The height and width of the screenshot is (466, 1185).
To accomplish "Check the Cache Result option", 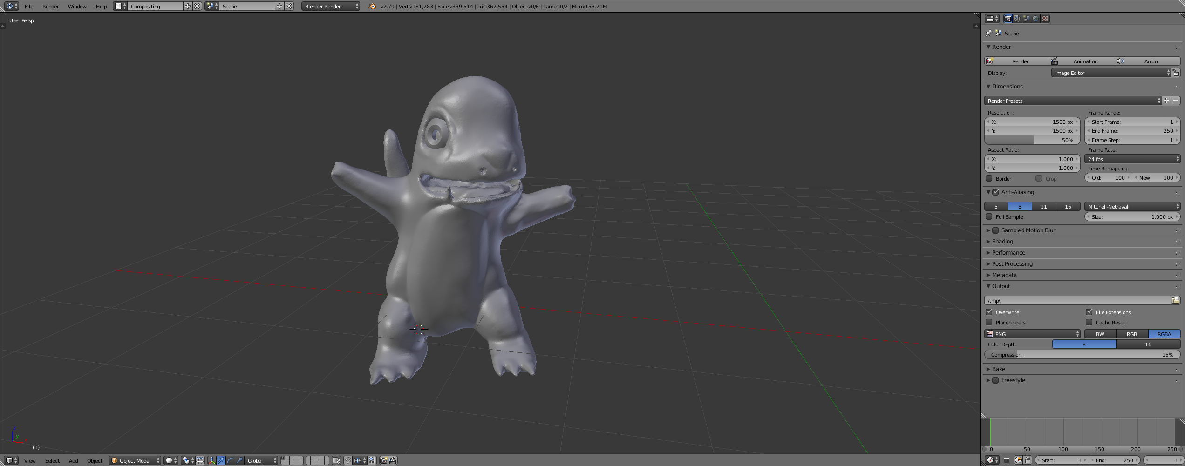I will coord(1089,323).
